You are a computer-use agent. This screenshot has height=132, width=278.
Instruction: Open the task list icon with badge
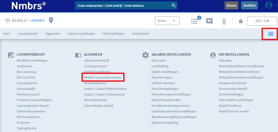[x=194, y=21]
